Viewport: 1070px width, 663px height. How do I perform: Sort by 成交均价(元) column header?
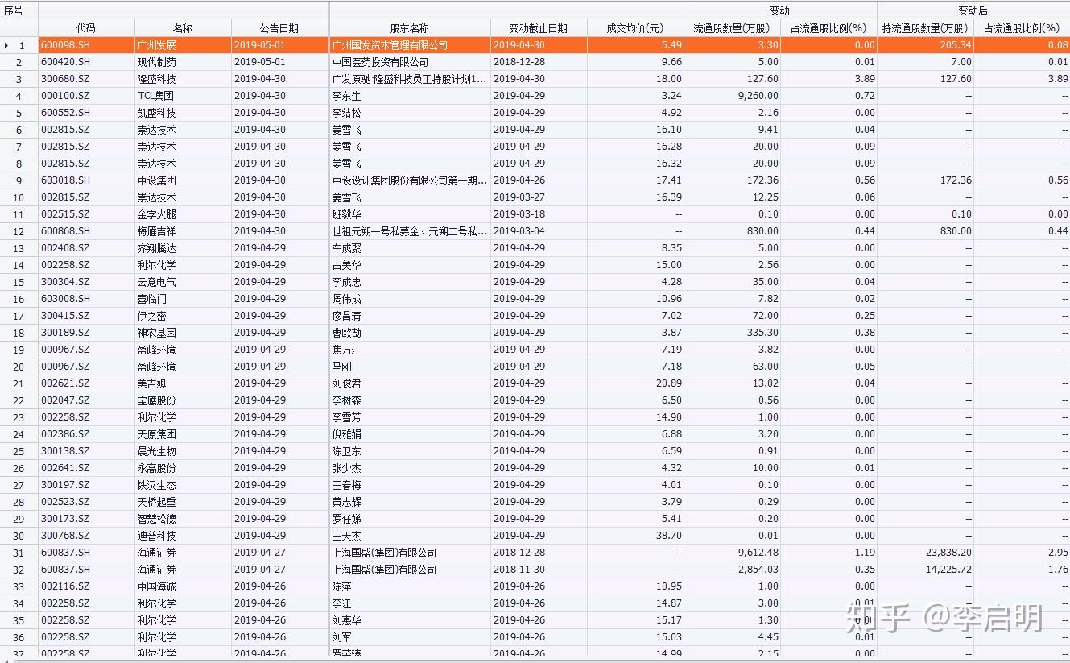tap(635, 28)
